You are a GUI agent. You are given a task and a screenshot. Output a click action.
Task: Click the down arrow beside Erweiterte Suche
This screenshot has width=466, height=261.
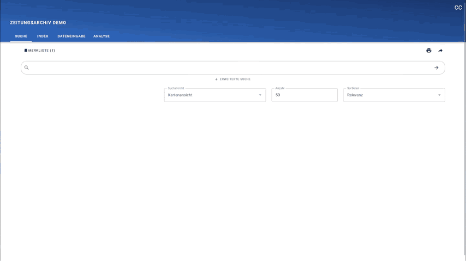(217, 79)
